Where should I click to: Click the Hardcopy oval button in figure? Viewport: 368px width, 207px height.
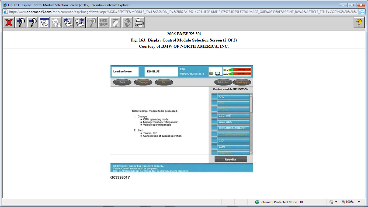pos(242,82)
